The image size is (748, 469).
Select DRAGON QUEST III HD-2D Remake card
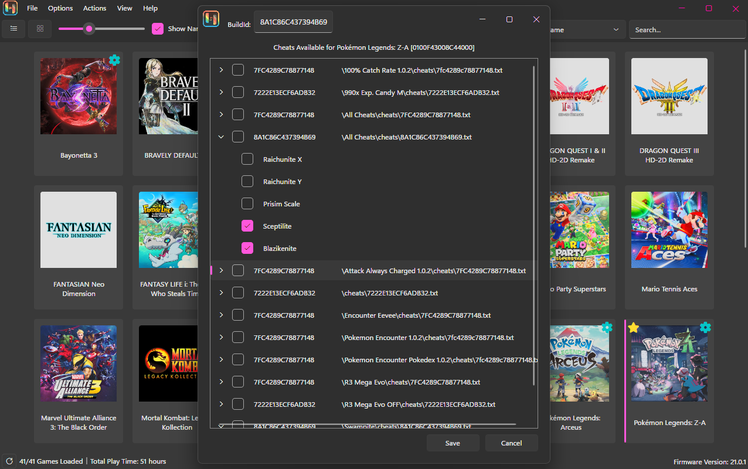669,114
